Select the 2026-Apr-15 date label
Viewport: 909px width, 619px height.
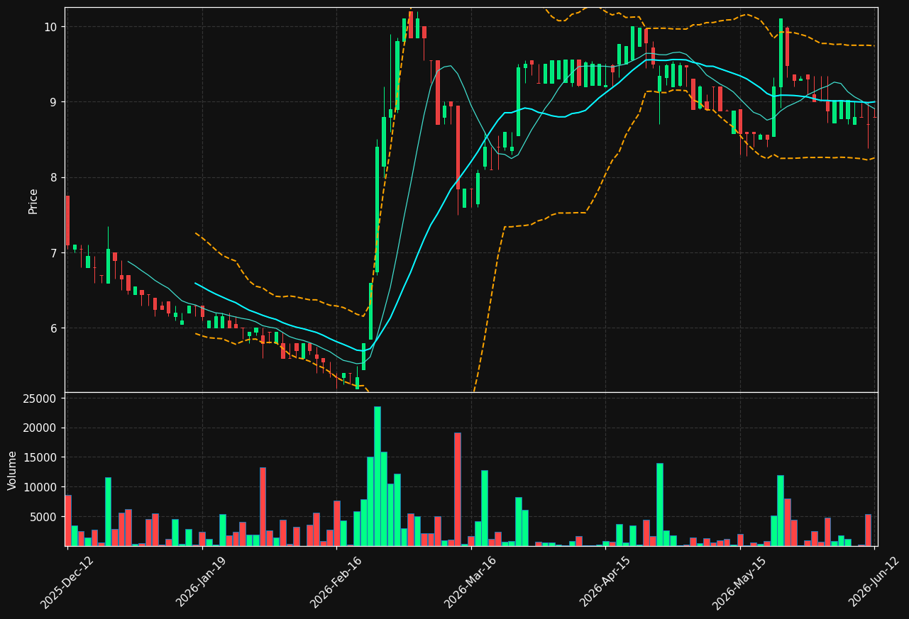click(x=605, y=581)
